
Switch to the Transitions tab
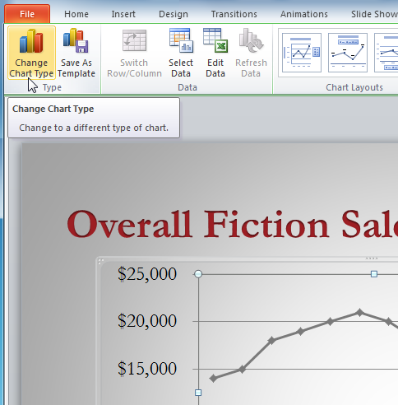click(x=234, y=14)
